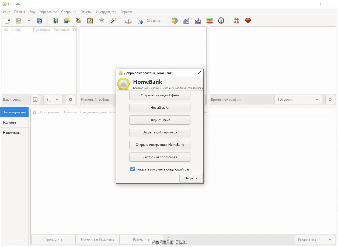
Task: Click the Save file toolbar icon
Action: coord(40,21)
